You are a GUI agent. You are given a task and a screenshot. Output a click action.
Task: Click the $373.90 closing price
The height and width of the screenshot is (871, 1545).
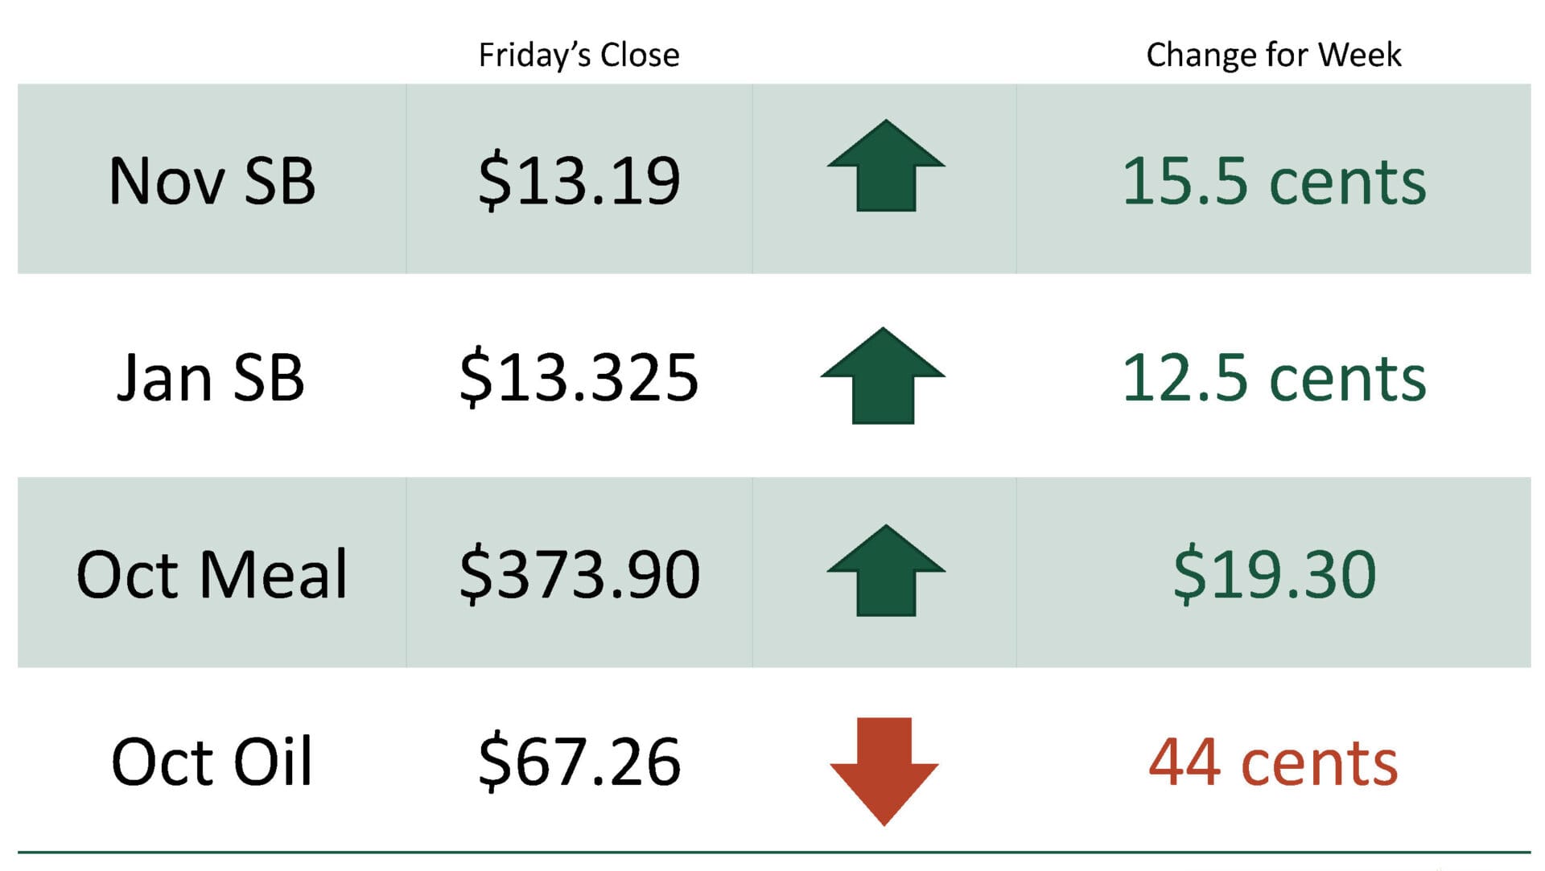pos(579,574)
